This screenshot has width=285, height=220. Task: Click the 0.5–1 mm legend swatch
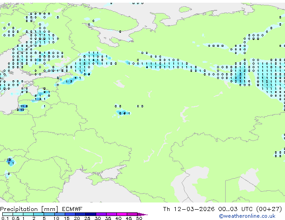coord(18,214)
